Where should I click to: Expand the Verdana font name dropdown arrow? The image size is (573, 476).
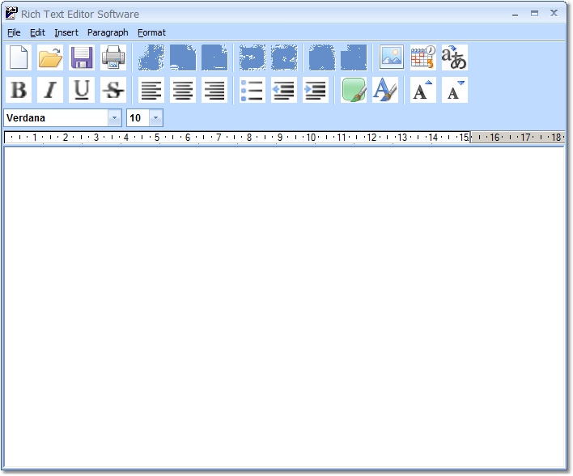114,117
